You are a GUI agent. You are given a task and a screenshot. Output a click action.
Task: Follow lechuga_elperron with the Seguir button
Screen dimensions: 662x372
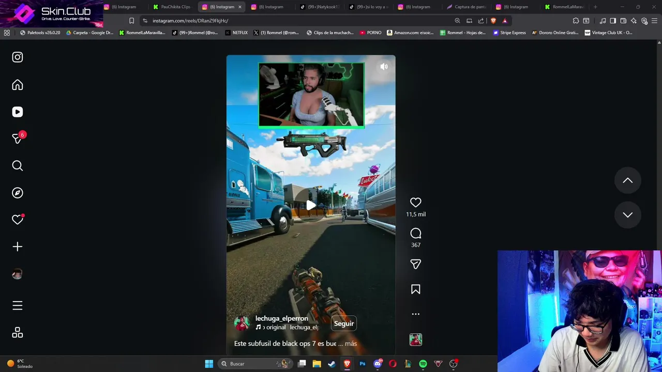point(344,323)
